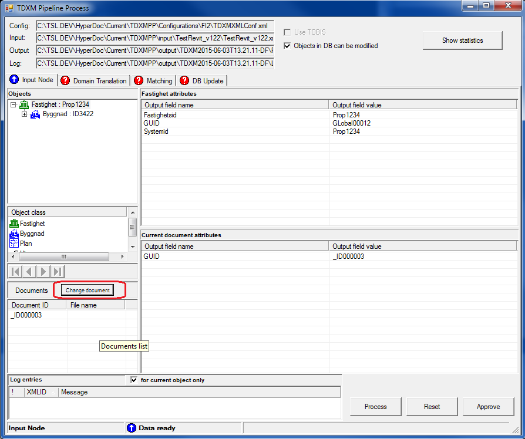Screen dimensions: 525x439
Task: Expand the Byggnad : ID3422 tree node
Action: click(x=25, y=114)
